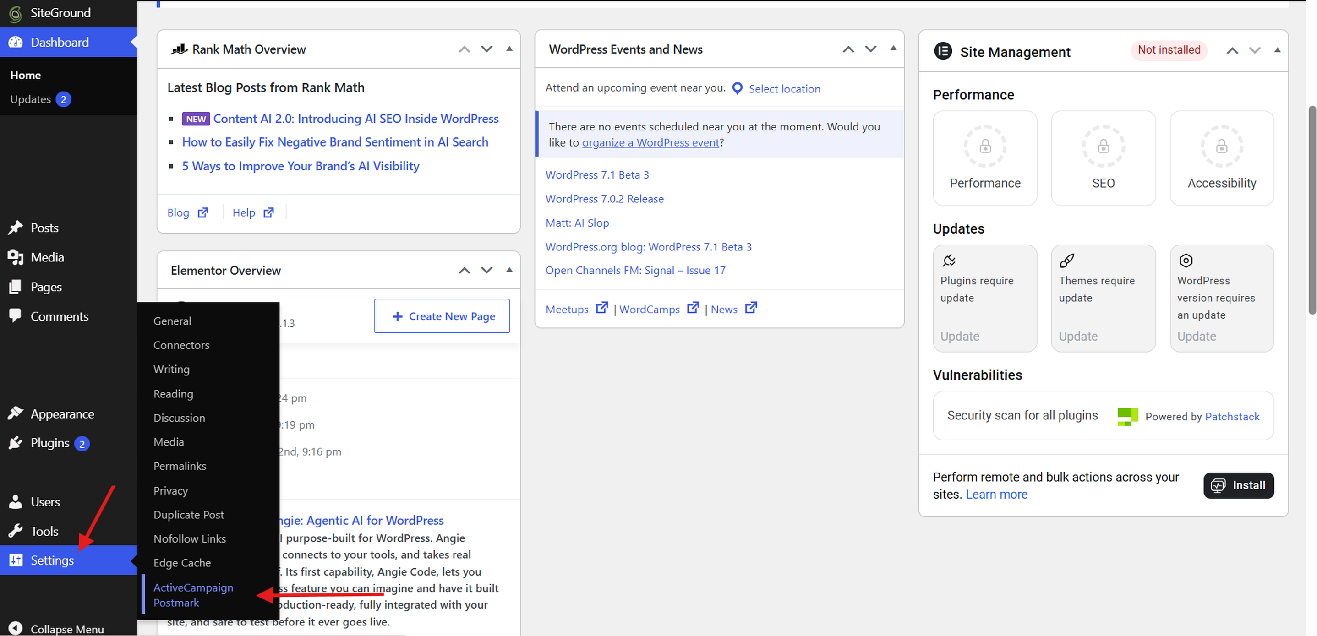Click the Accessibility lock circle icon
This screenshot has height=636, width=1317.
point(1221,147)
